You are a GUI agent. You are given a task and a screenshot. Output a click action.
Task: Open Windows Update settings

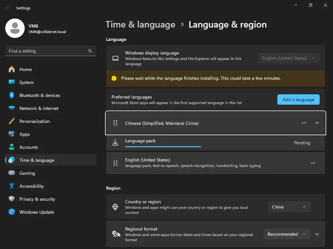(x=36, y=212)
